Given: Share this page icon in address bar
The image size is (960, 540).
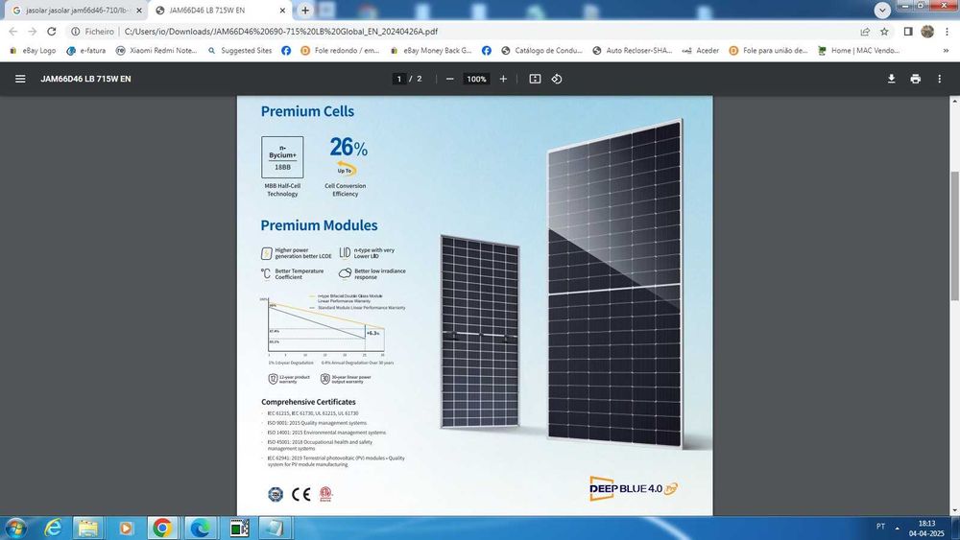Looking at the screenshot, I should coord(865,32).
